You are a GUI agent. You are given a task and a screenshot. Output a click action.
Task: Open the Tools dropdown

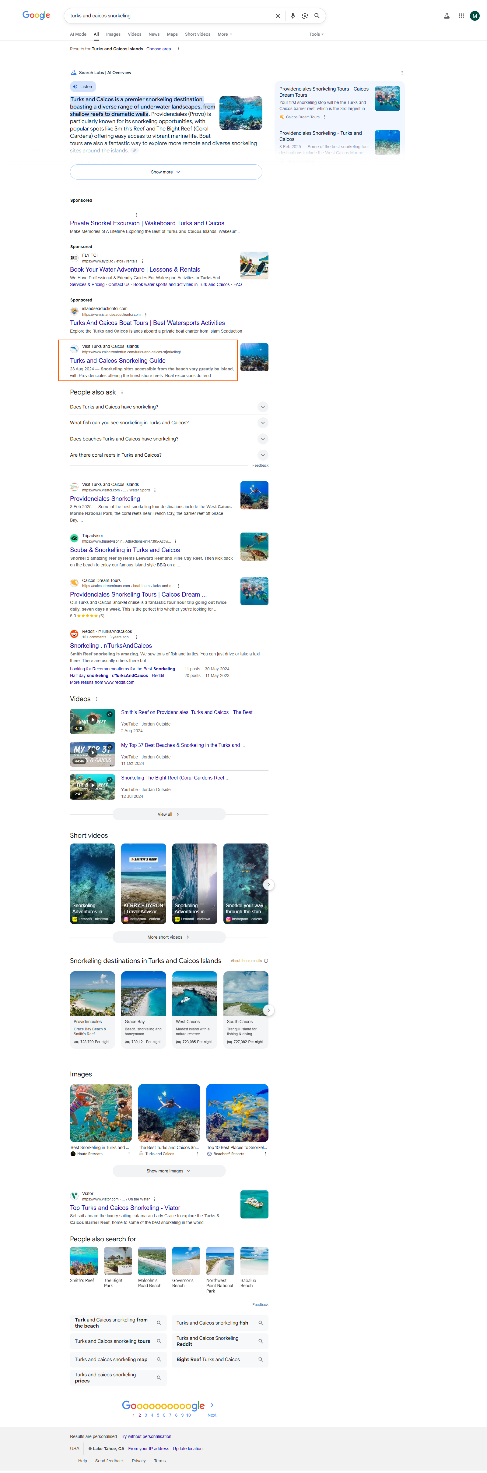pos(316,34)
